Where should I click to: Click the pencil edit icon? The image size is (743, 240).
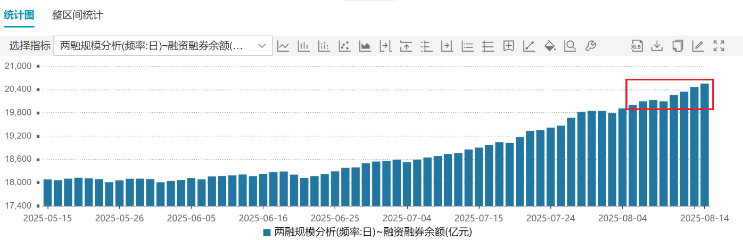(698, 46)
